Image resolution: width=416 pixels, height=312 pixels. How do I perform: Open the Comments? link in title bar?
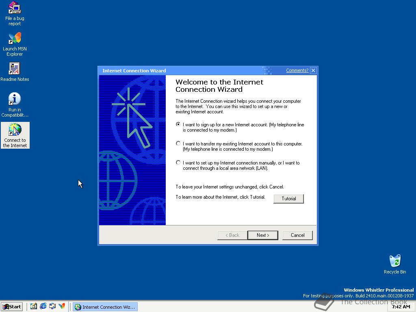(297, 70)
